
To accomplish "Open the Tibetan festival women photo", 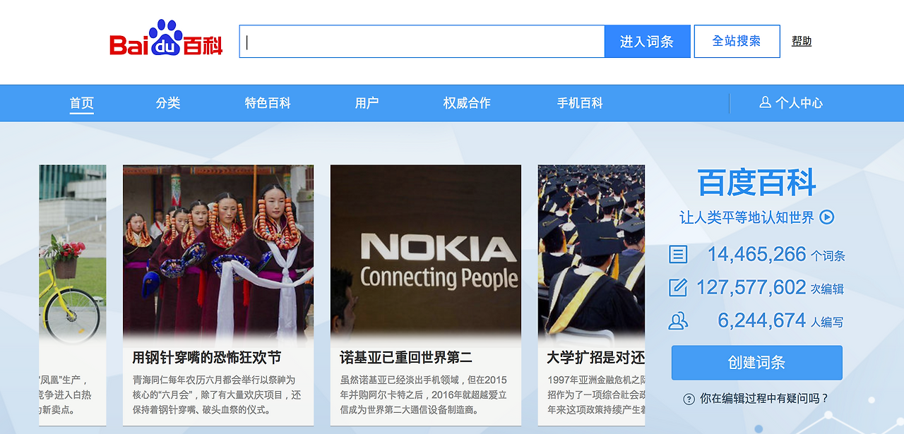I will [x=218, y=254].
